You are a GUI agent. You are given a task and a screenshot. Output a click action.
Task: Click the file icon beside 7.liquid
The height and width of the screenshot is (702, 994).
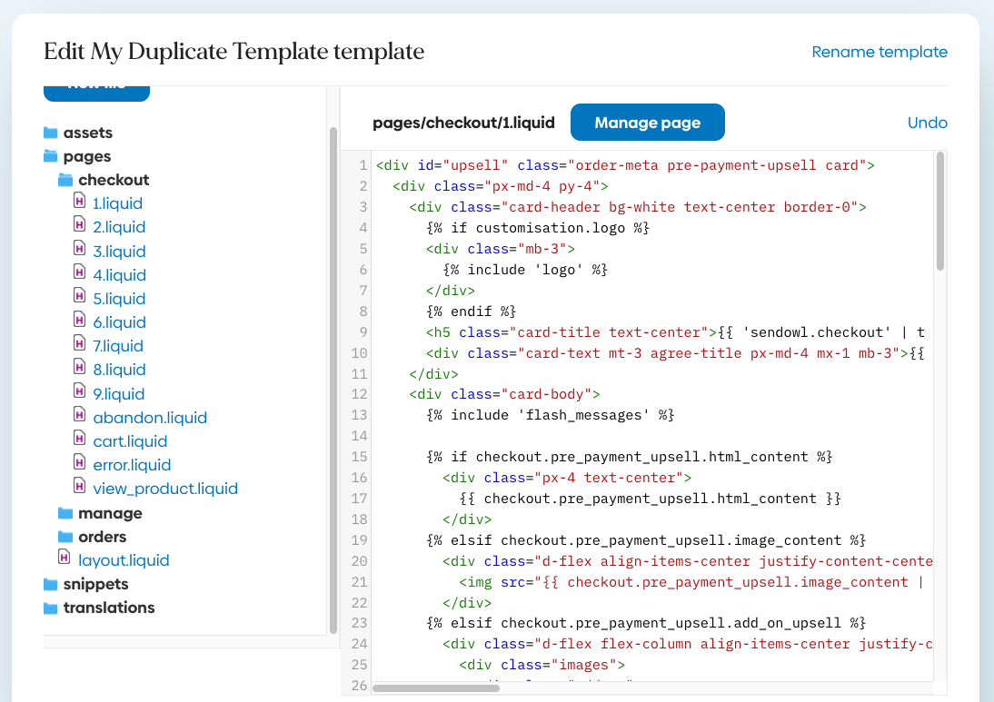pos(79,344)
